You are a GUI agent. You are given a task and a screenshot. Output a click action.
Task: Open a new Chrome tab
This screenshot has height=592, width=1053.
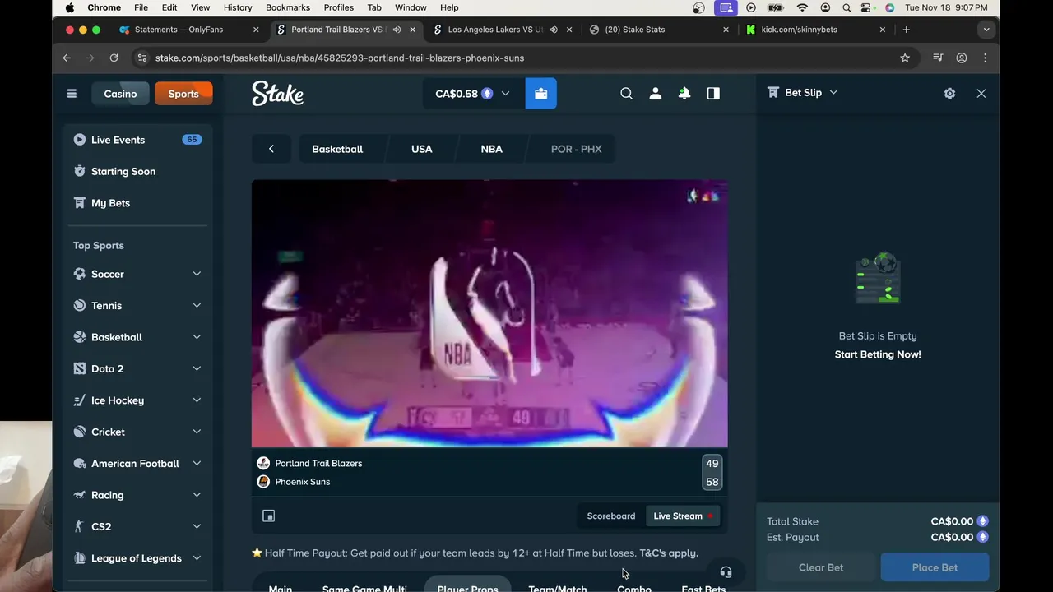[x=906, y=30]
